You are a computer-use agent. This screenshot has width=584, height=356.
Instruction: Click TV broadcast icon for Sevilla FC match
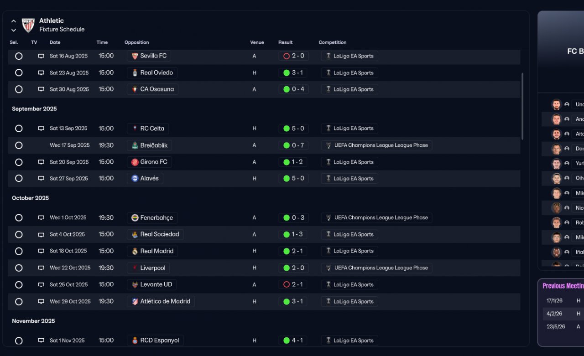pyautogui.click(x=41, y=56)
